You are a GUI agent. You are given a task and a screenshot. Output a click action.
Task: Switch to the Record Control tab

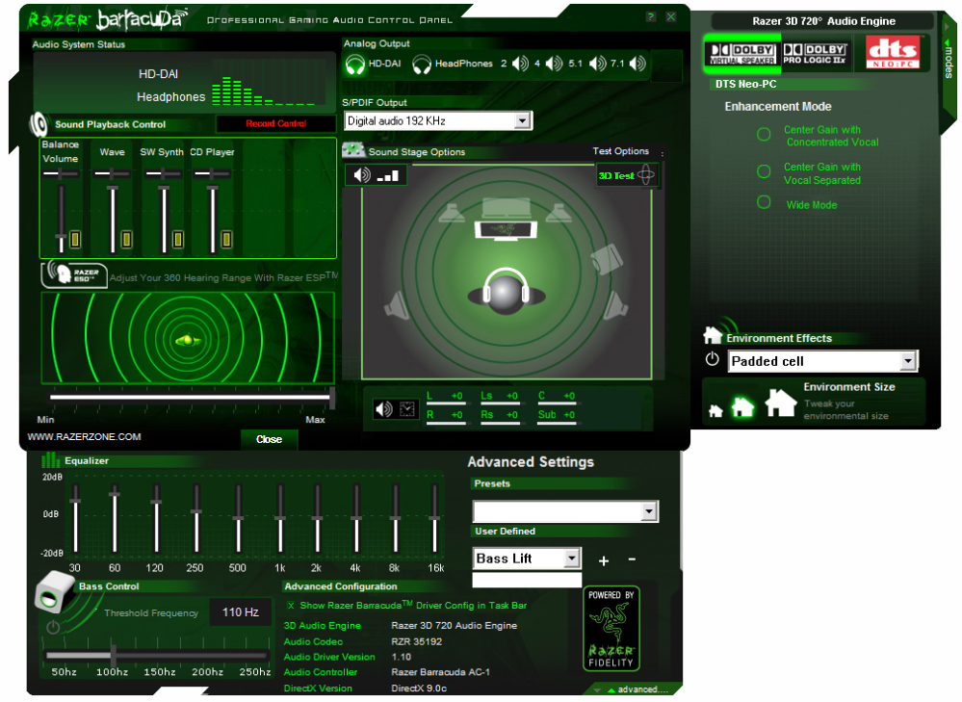[x=276, y=124]
